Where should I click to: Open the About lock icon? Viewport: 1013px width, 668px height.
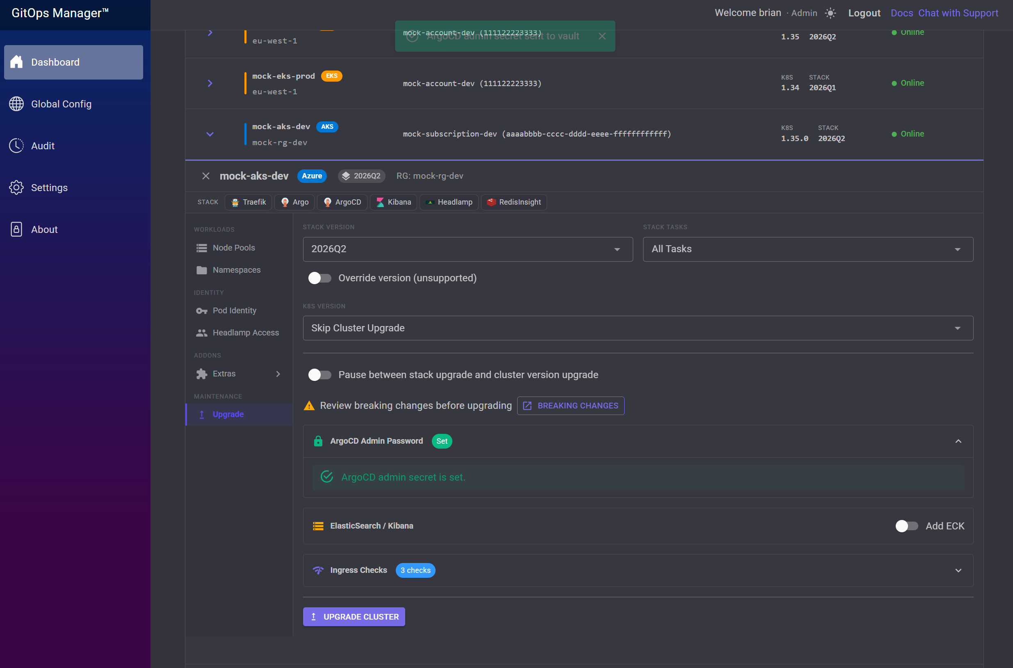16,229
